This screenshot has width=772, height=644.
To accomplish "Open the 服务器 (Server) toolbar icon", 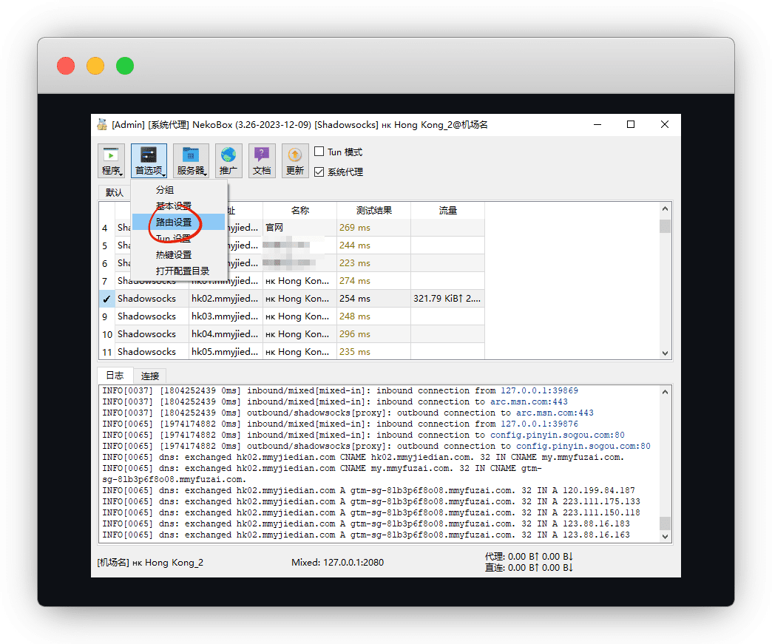I will tap(191, 155).
